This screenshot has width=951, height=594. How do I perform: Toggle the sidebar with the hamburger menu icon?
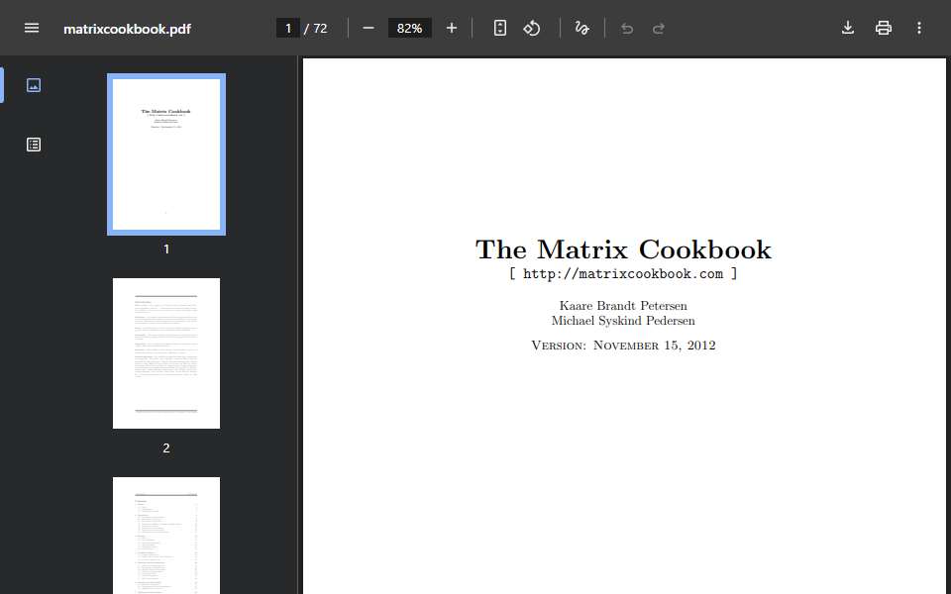point(32,28)
